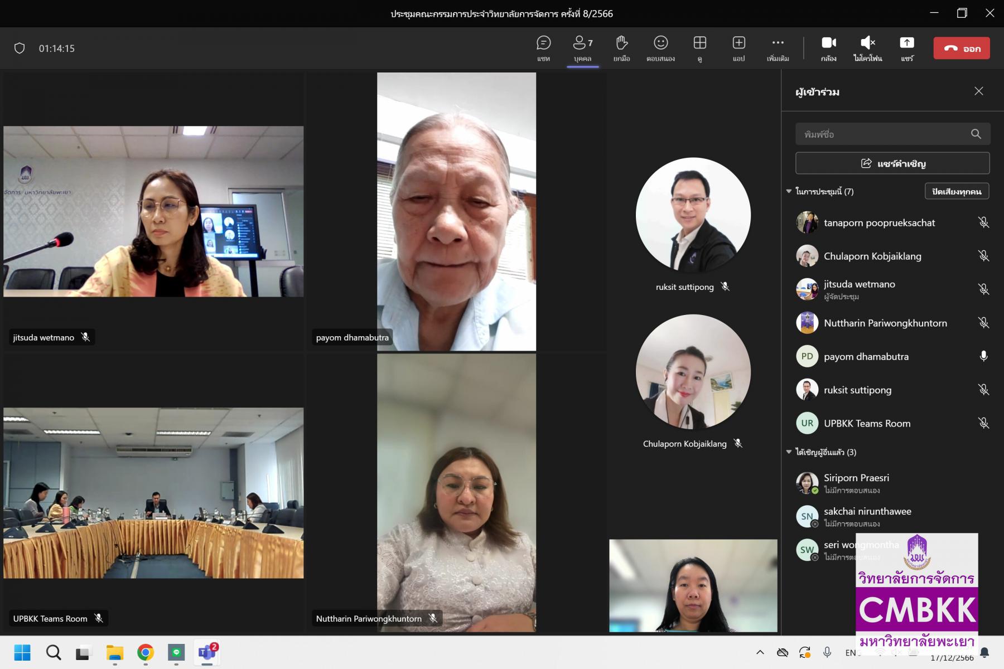Collapse the invited others (3) section

789,452
